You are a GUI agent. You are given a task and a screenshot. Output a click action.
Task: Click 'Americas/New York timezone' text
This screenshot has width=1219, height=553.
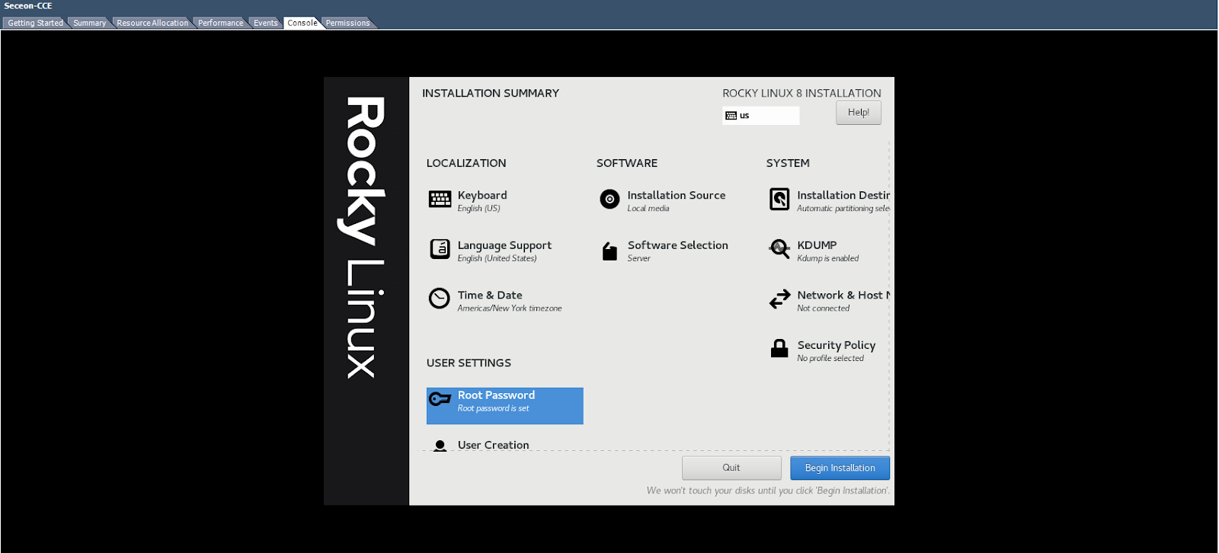coord(510,308)
